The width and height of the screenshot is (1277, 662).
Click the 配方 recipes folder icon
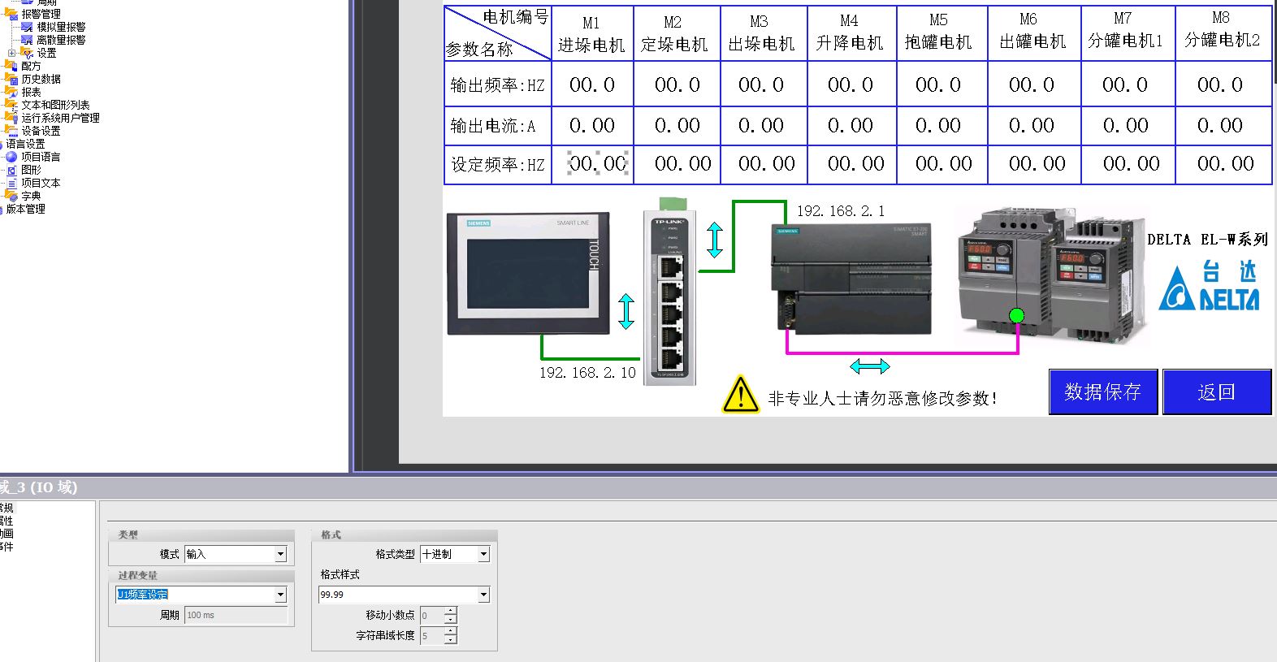pos(11,66)
